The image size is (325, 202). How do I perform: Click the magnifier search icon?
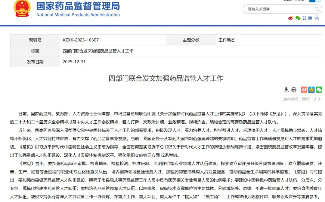(x=317, y=9)
